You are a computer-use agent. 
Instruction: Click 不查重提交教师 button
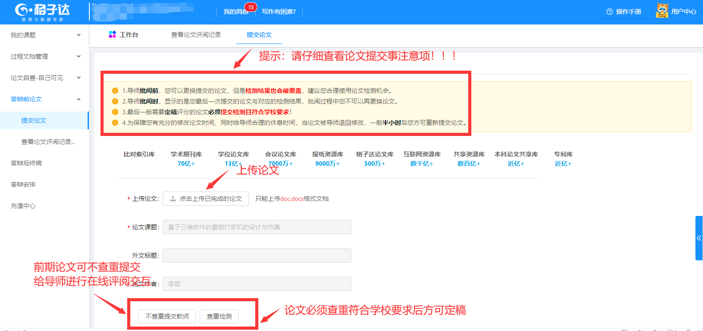click(167, 316)
